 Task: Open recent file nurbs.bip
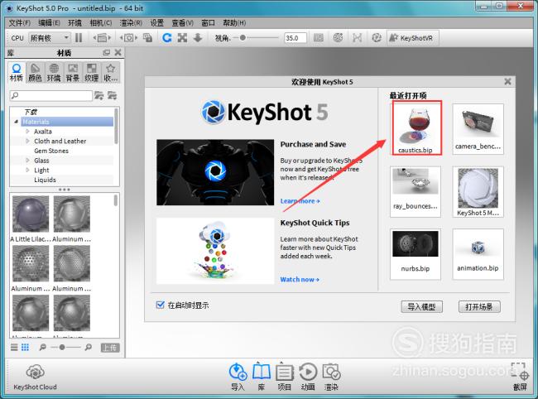tap(416, 254)
